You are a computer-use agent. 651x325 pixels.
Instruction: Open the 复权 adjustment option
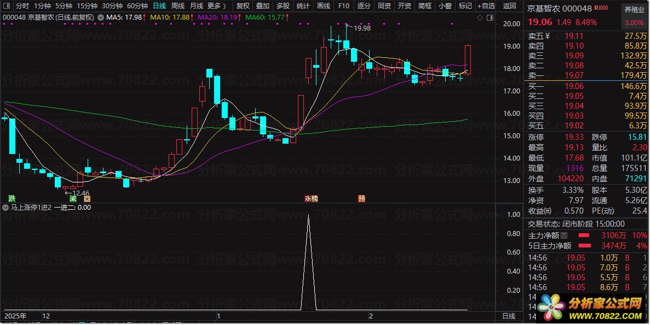[x=243, y=6]
